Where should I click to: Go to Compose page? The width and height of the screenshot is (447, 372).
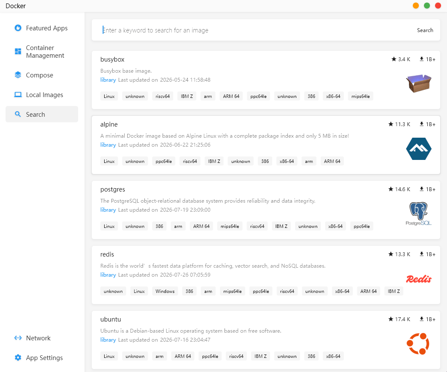click(x=41, y=75)
